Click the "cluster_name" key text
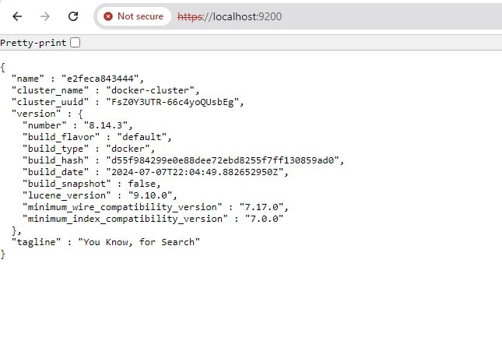Screen dimensions: 502x358 pyautogui.click(x=50, y=90)
